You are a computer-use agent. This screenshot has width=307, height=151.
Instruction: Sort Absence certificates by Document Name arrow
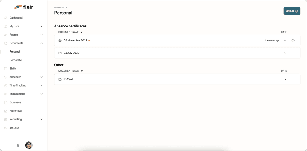click(x=82, y=32)
